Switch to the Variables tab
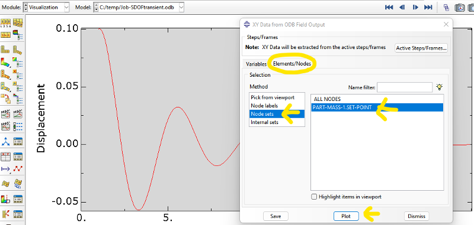474x225 pixels. 257,64
